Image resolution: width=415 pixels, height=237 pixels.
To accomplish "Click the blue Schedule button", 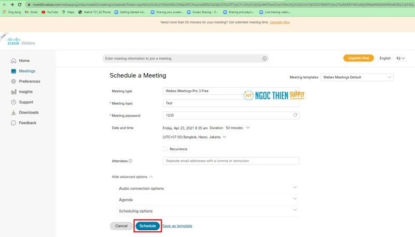I will coord(148,226).
